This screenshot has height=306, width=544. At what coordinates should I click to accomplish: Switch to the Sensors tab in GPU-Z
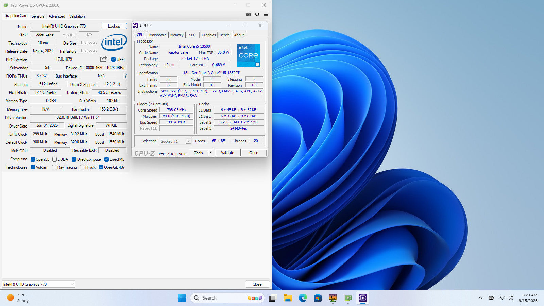point(38,16)
